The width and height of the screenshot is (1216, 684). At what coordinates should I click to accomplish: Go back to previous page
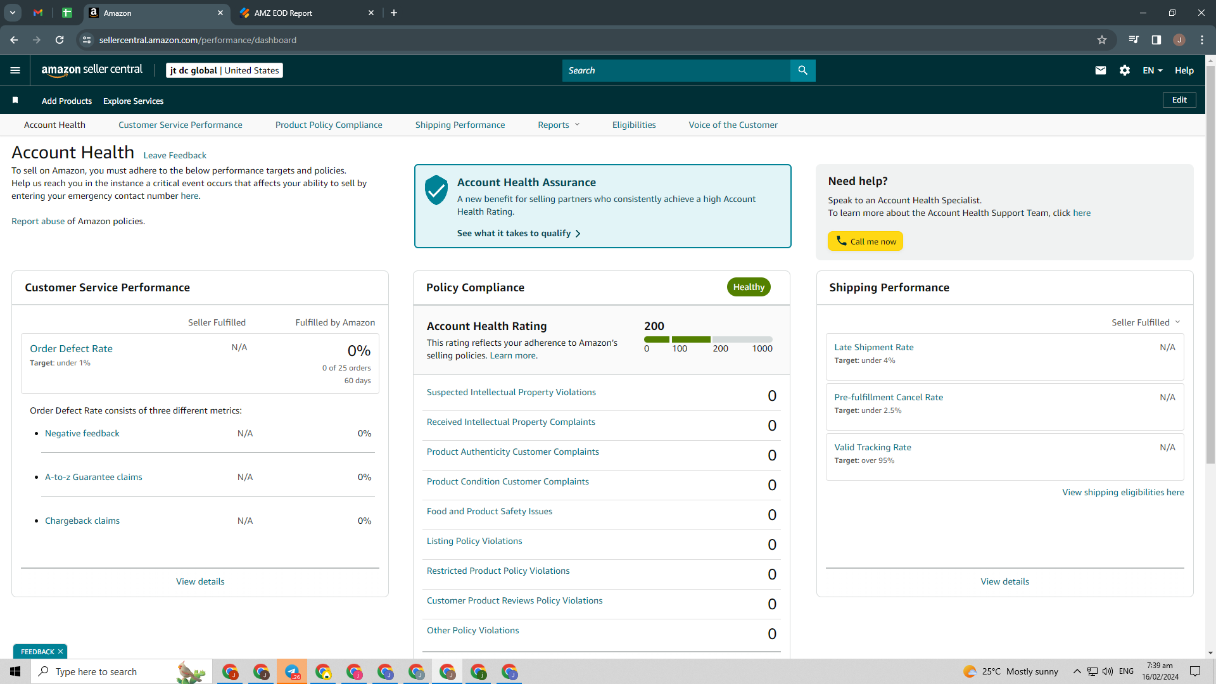pyautogui.click(x=14, y=40)
